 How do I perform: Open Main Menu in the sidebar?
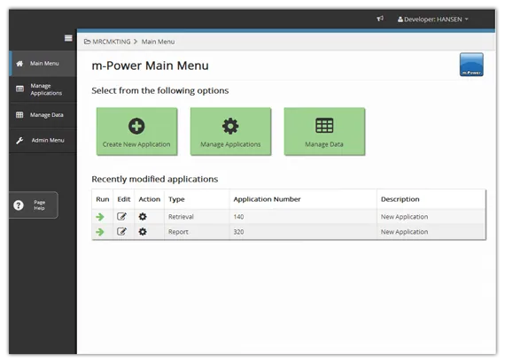click(43, 64)
